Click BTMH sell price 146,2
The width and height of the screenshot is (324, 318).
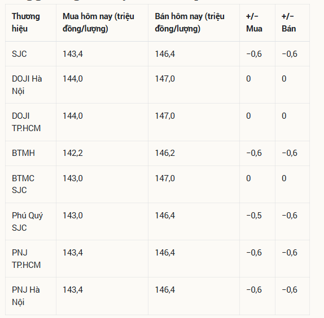[x=165, y=153]
